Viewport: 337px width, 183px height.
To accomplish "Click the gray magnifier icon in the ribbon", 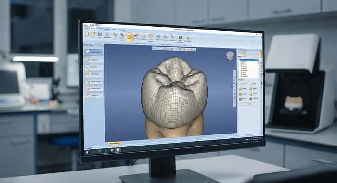I will pyautogui.click(x=115, y=35).
